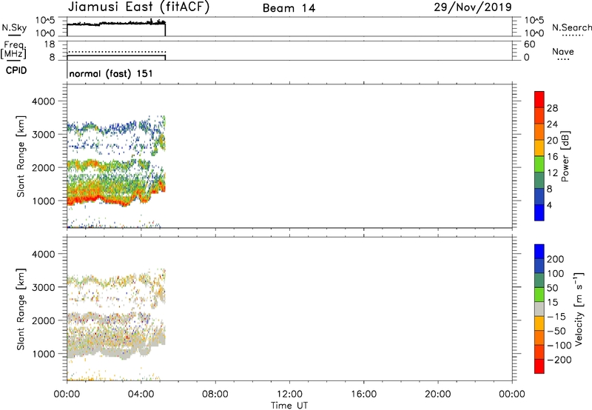Click the 'CPID' row label
This screenshot has height=410, width=592.
16,70
